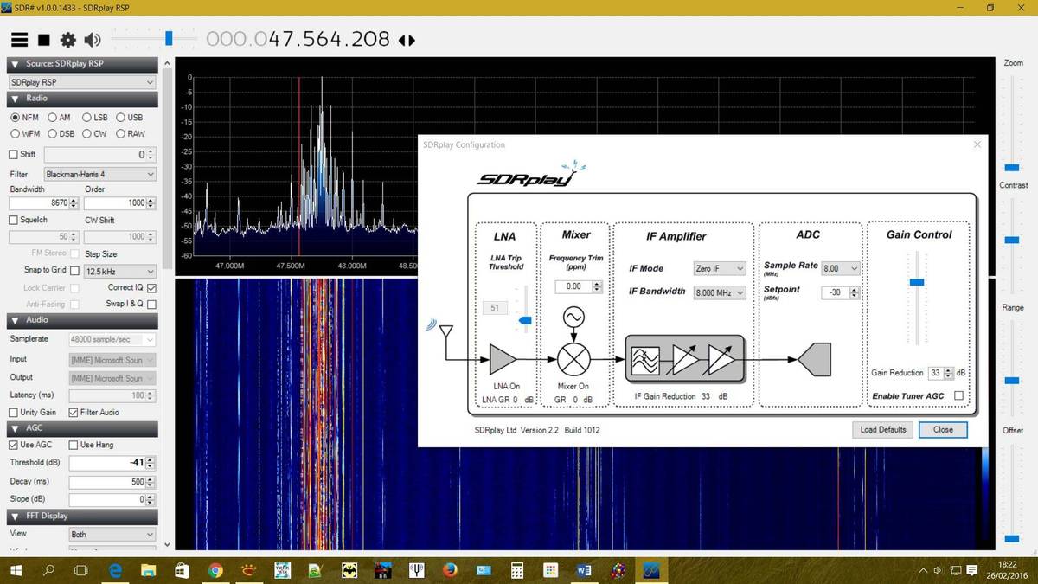Click the frequency display digits

(x=298, y=40)
